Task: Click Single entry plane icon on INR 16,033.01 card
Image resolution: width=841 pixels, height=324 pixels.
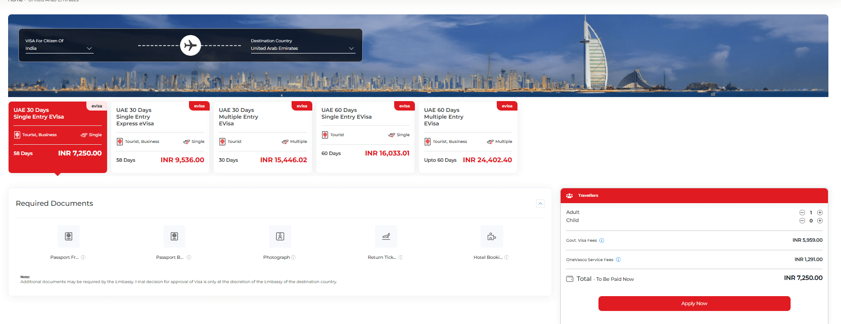Action: [x=391, y=135]
